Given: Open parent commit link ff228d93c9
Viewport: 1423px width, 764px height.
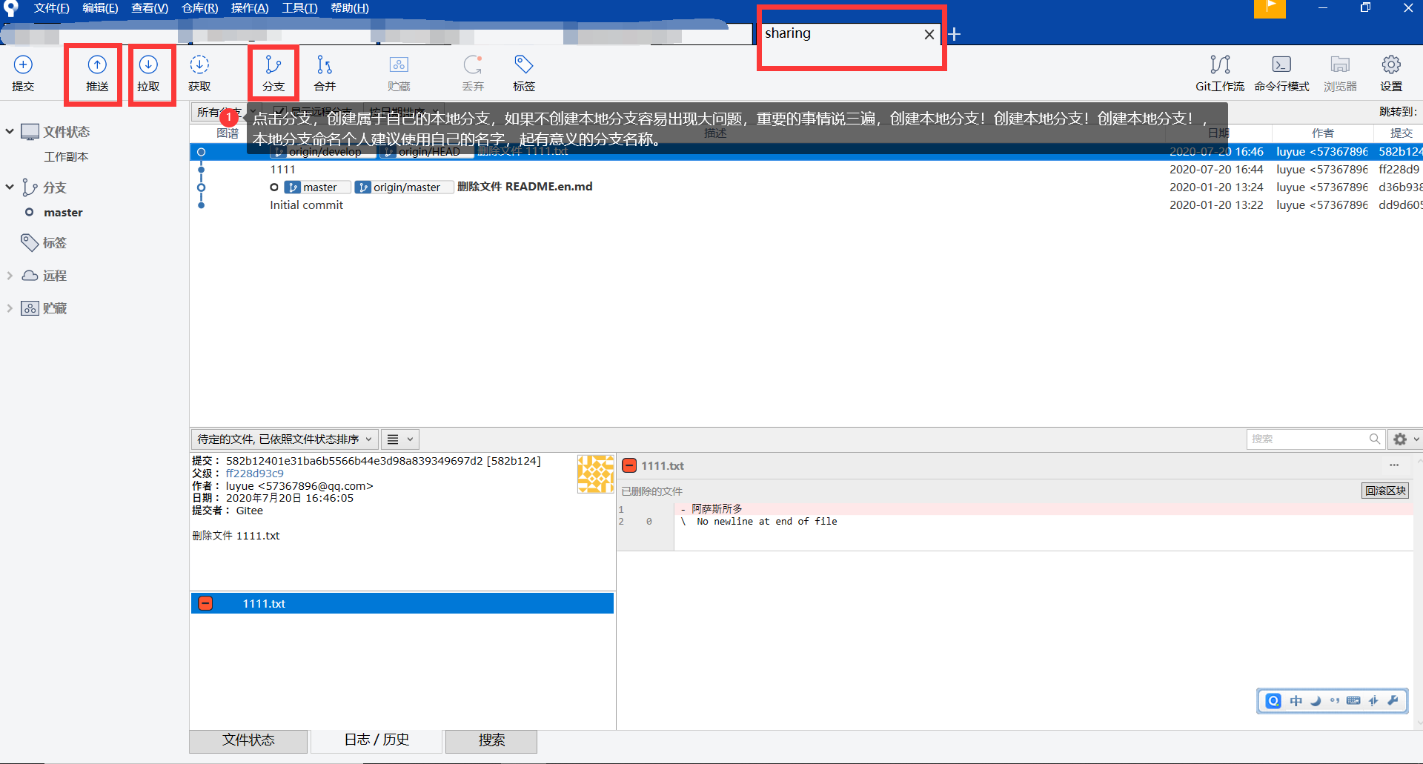Looking at the screenshot, I should 254,474.
